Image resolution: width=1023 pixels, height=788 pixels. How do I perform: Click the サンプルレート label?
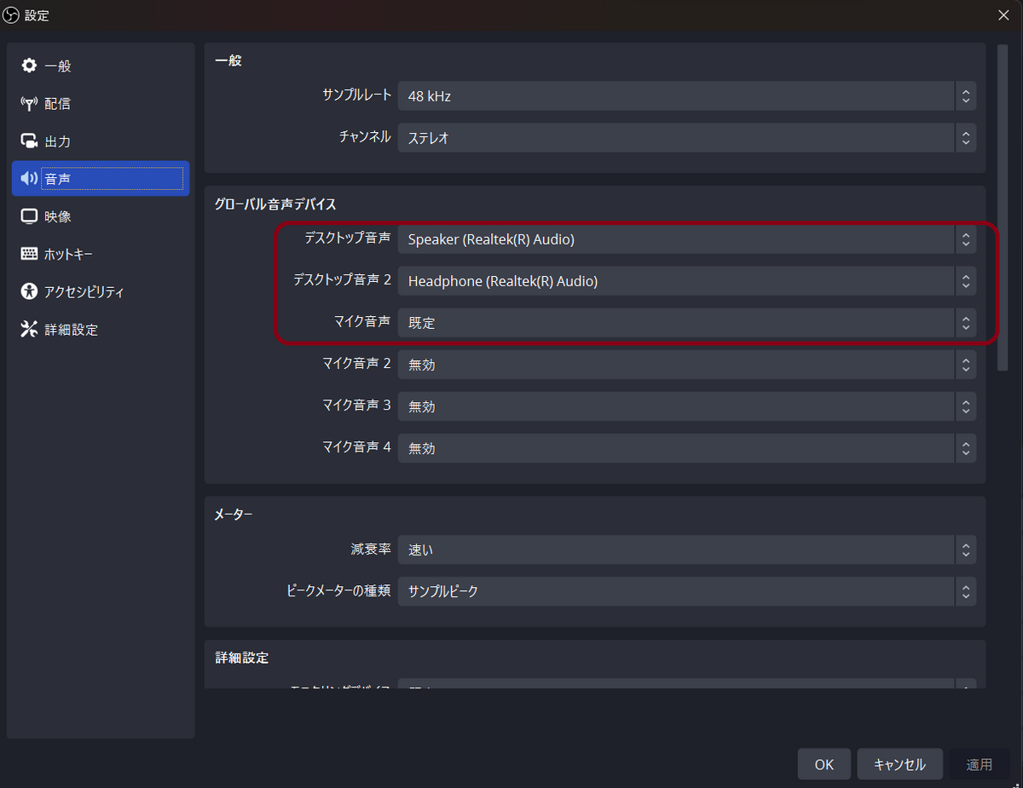[357, 95]
